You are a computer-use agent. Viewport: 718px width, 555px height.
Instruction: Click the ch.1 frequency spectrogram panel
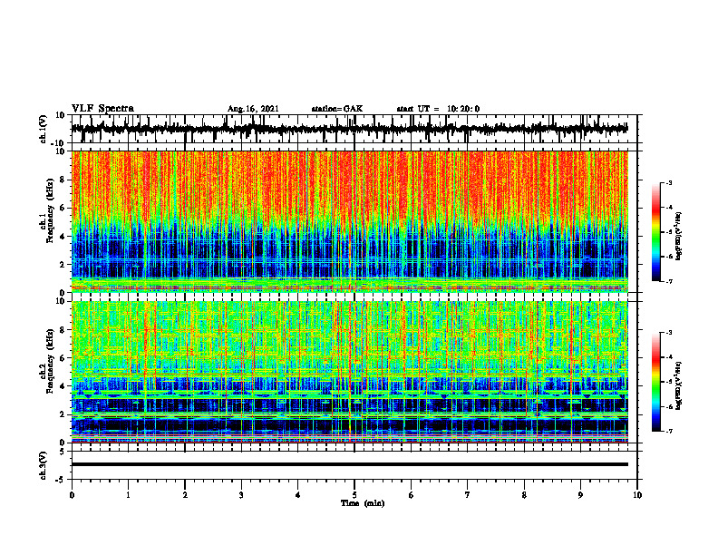[350, 221]
